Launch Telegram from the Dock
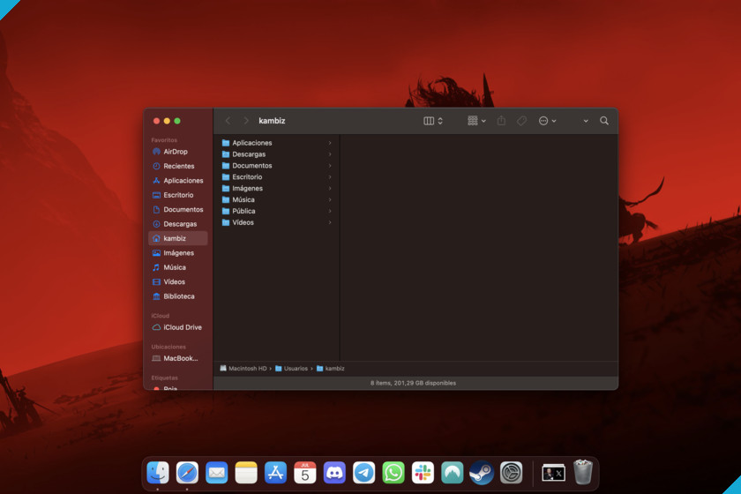Screen dimensions: 741x494 click(363, 472)
